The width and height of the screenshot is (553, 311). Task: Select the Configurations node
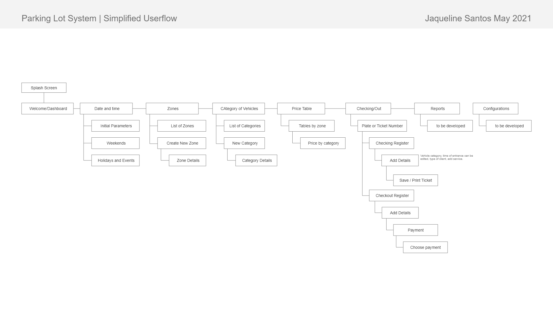pos(495,109)
